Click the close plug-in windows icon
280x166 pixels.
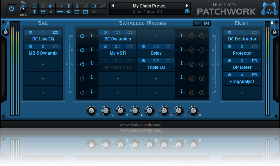point(86,12)
